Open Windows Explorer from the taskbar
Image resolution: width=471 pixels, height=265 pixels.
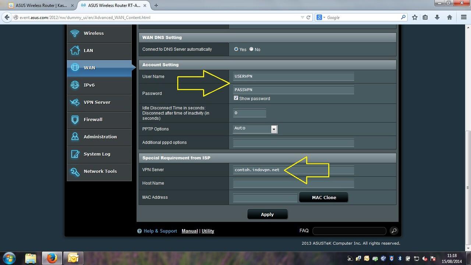(31, 258)
